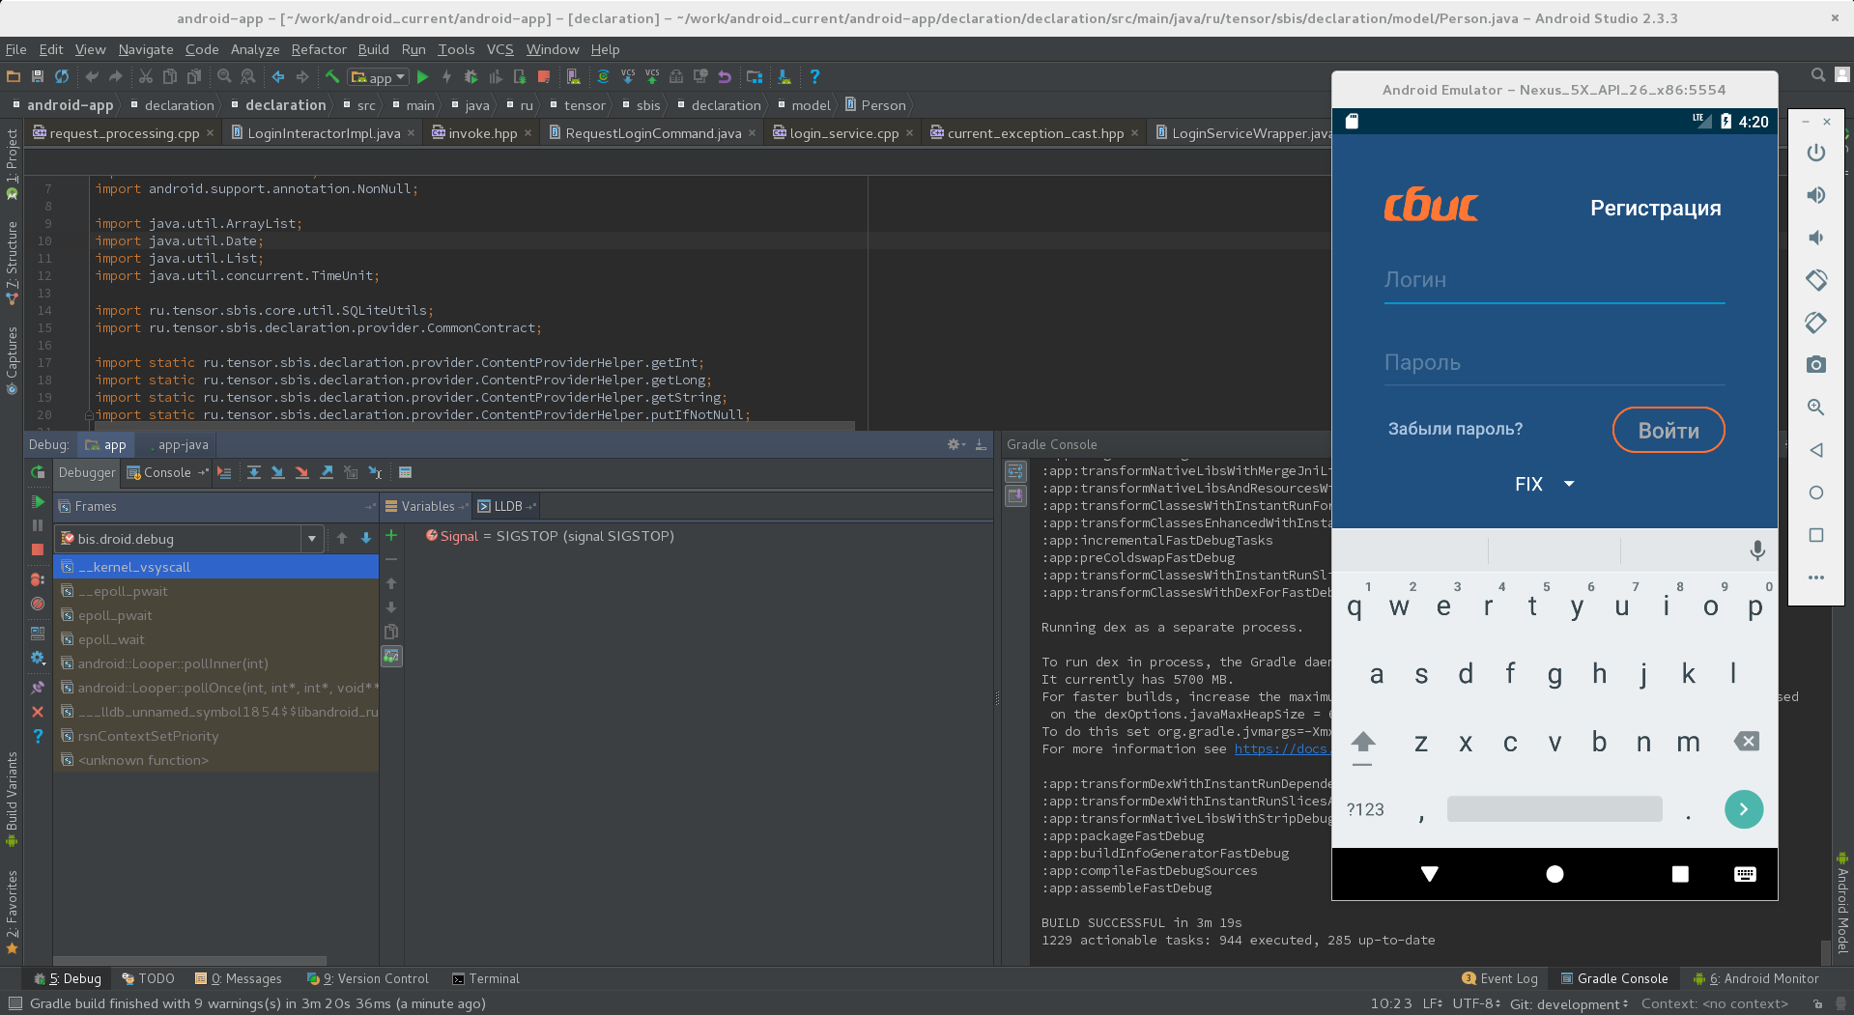This screenshot has width=1854, height=1015.
Task: Click the Evaluate Expression calculator icon
Action: click(x=406, y=472)
